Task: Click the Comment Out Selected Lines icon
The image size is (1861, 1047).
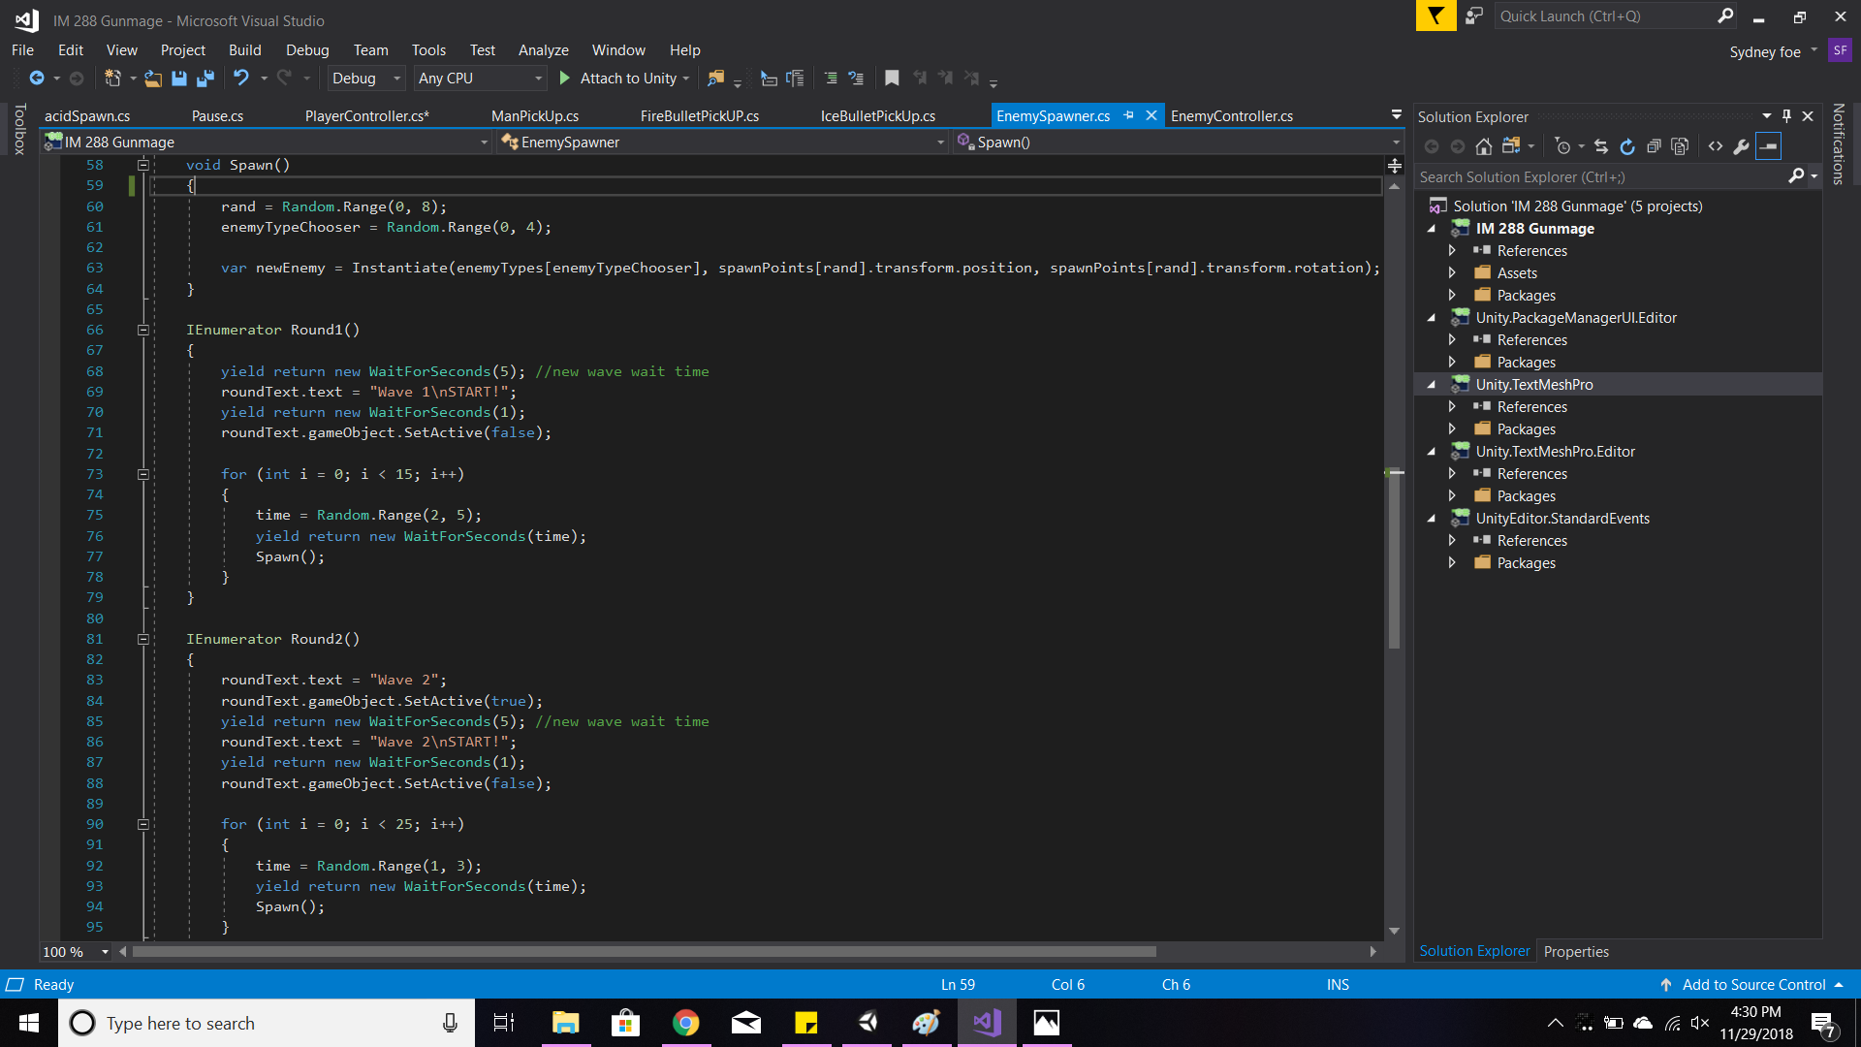Action: (831, 79)
